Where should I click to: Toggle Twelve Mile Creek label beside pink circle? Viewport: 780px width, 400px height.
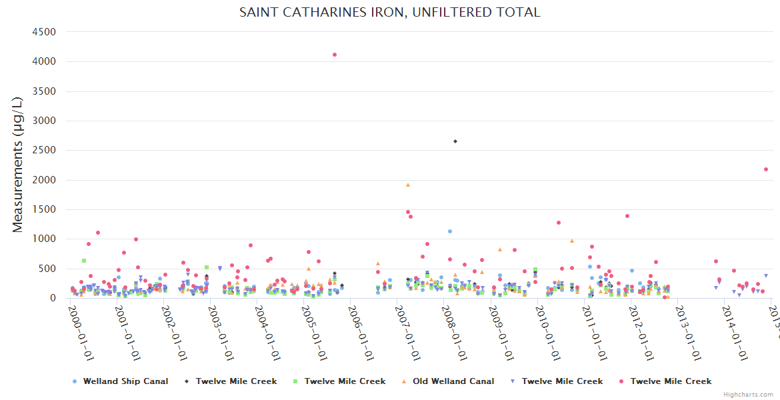pyautogui.click(x=671, y=381)
